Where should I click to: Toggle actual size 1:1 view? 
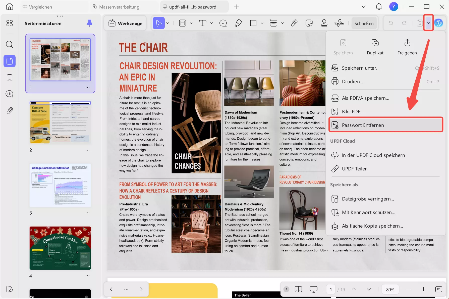(438, 289)
